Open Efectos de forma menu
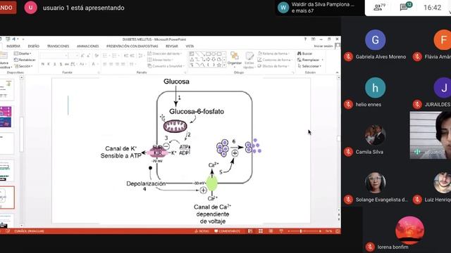 [273, 66]
